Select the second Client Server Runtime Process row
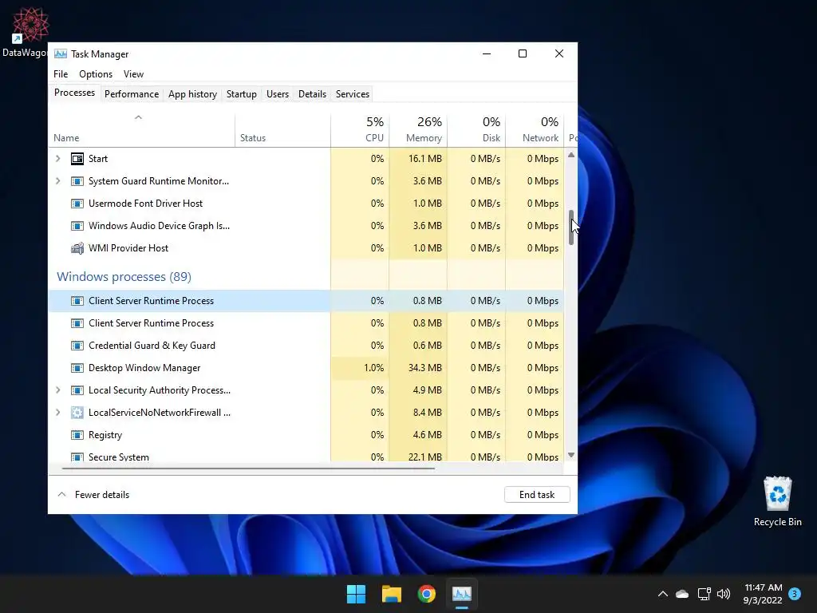The height and width of the screenshot is (613, 817). point(306,323)
